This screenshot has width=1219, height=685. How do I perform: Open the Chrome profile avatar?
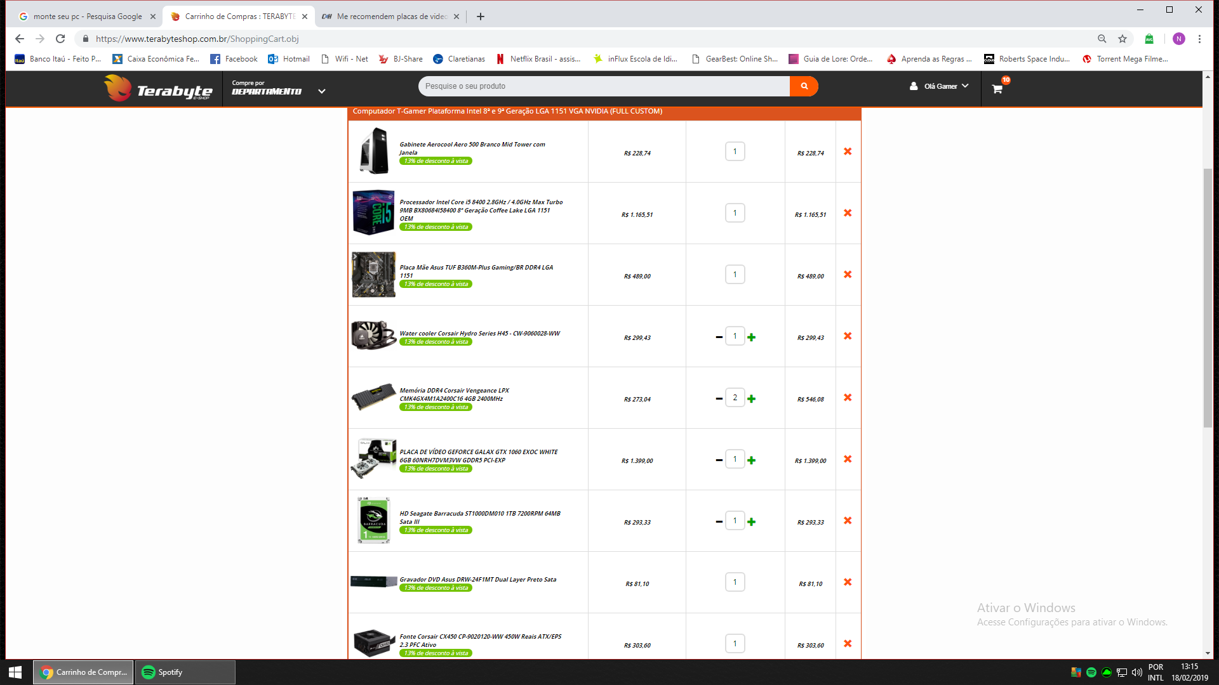point(1179,39)
